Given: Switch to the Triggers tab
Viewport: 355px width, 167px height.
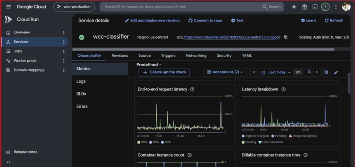Looking at the screenshot, I should point(168,55).
